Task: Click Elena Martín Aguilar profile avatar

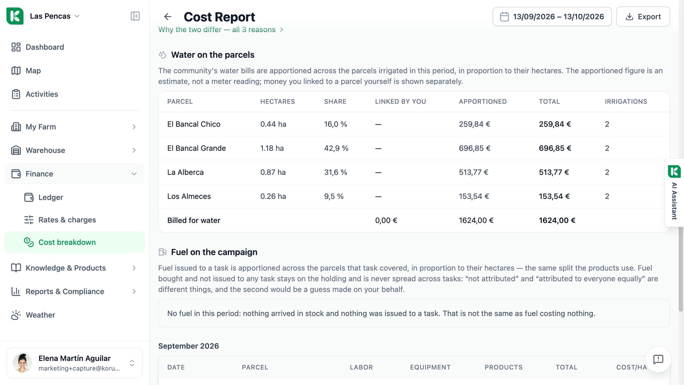Action: 22,363
